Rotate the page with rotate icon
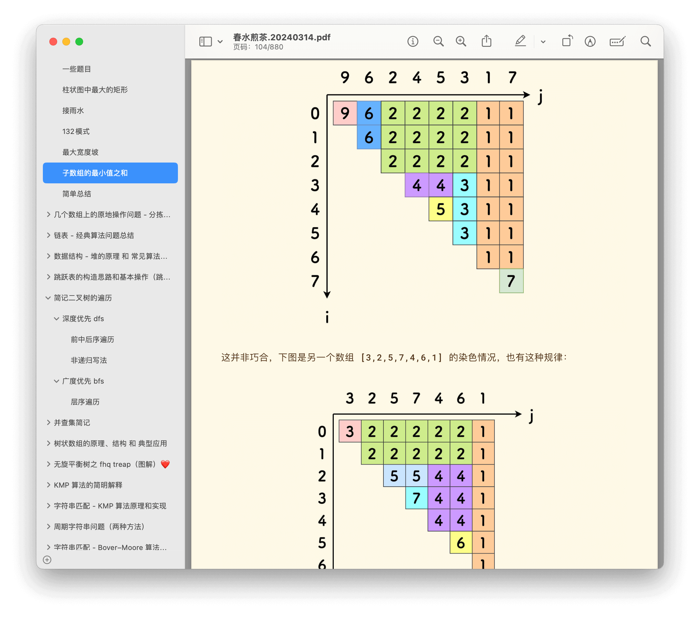The image size is (700, 617). point(567,42)
